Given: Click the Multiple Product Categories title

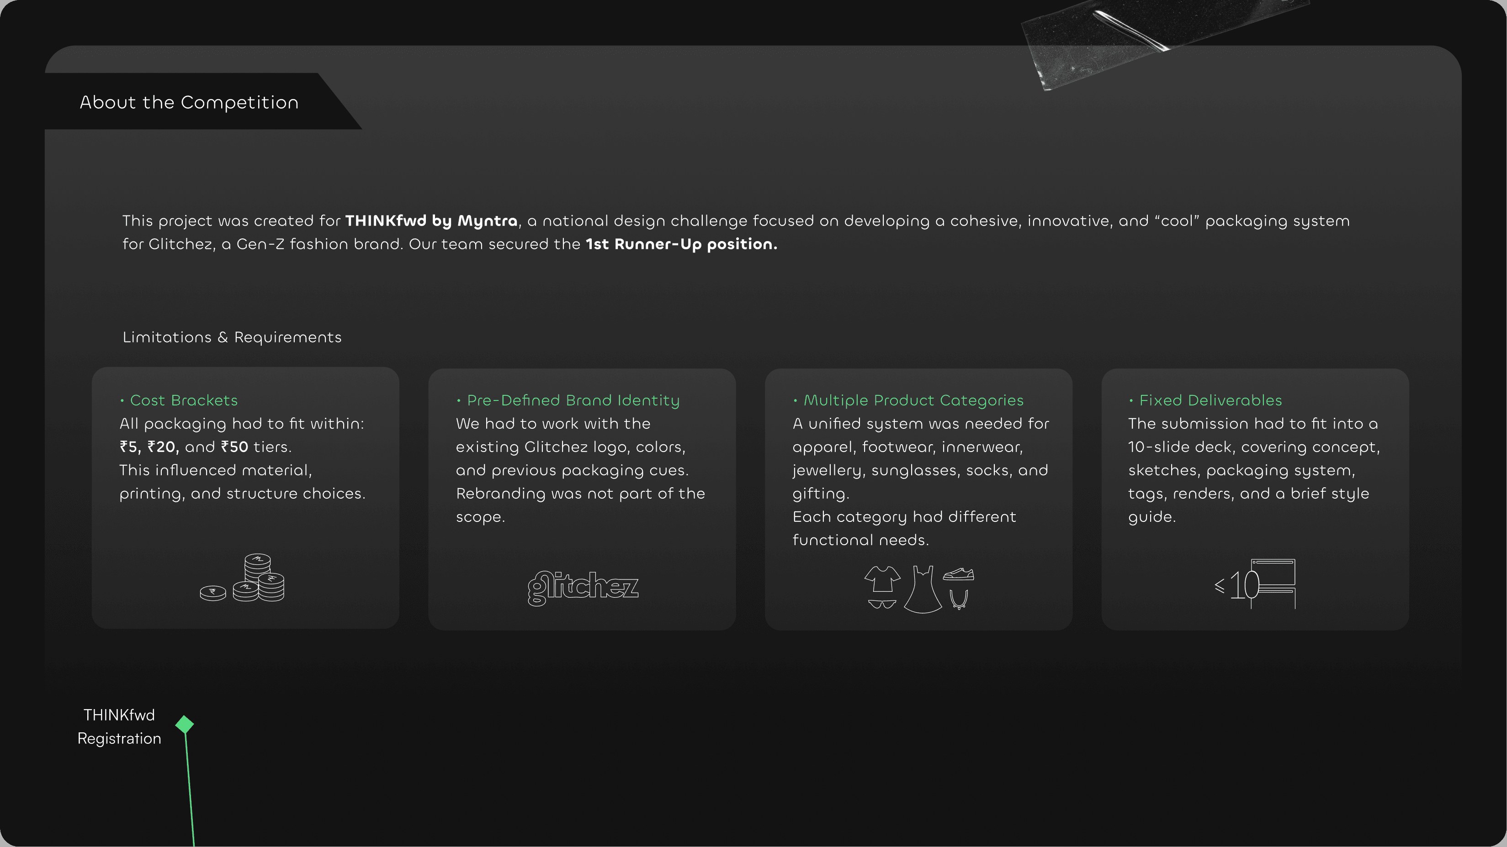Looking at the screenshot, I should pyautogui.click(x=914, y=400).
